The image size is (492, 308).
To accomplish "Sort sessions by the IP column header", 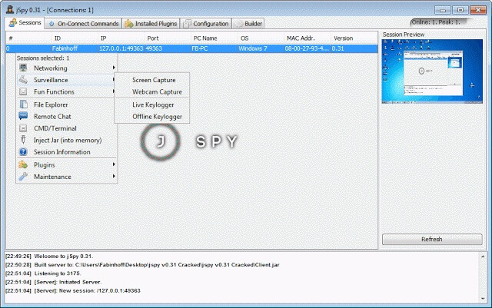I will click(121, 38).
